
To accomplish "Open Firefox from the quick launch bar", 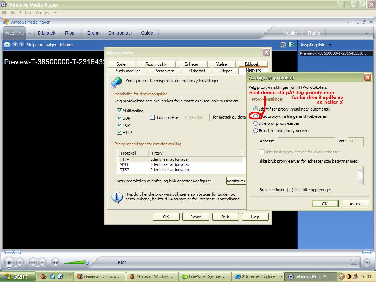I will (x=44, y=276).
